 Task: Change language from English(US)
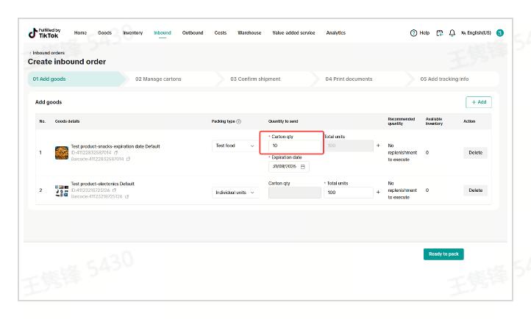[476, 33]
